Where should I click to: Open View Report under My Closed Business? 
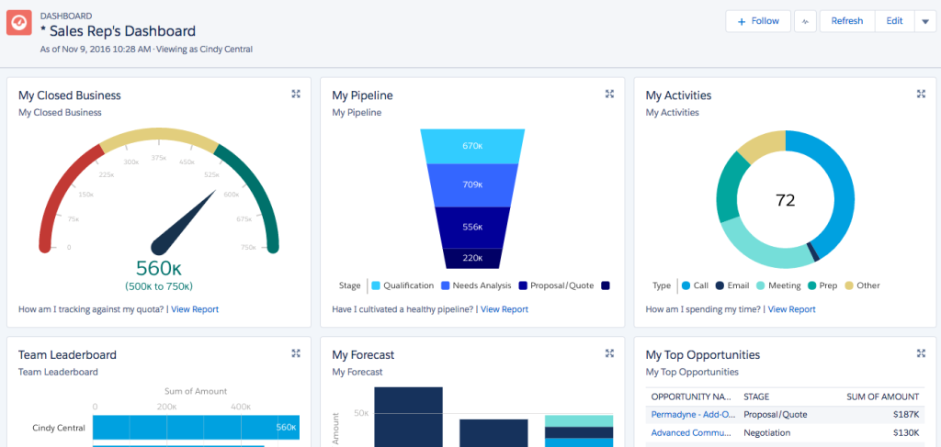pyautogui.click(x=195, y=309)
